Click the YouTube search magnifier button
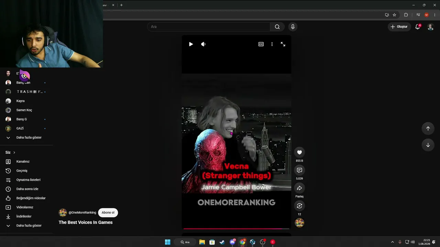 [x=277, y=27]
